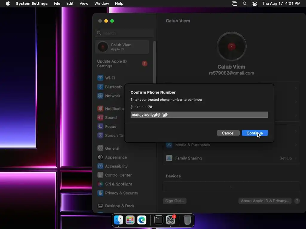Screen dimensions: 306x229
Task: Click the red Update Apple ID badge
Action: pos(145,64)
